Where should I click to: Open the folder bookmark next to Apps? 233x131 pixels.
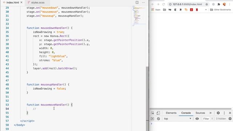[x=165, y=10]
